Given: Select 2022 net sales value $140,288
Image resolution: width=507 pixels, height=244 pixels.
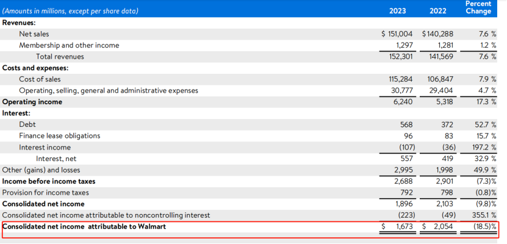Looking at the screenshot, I should coord(438,34).
